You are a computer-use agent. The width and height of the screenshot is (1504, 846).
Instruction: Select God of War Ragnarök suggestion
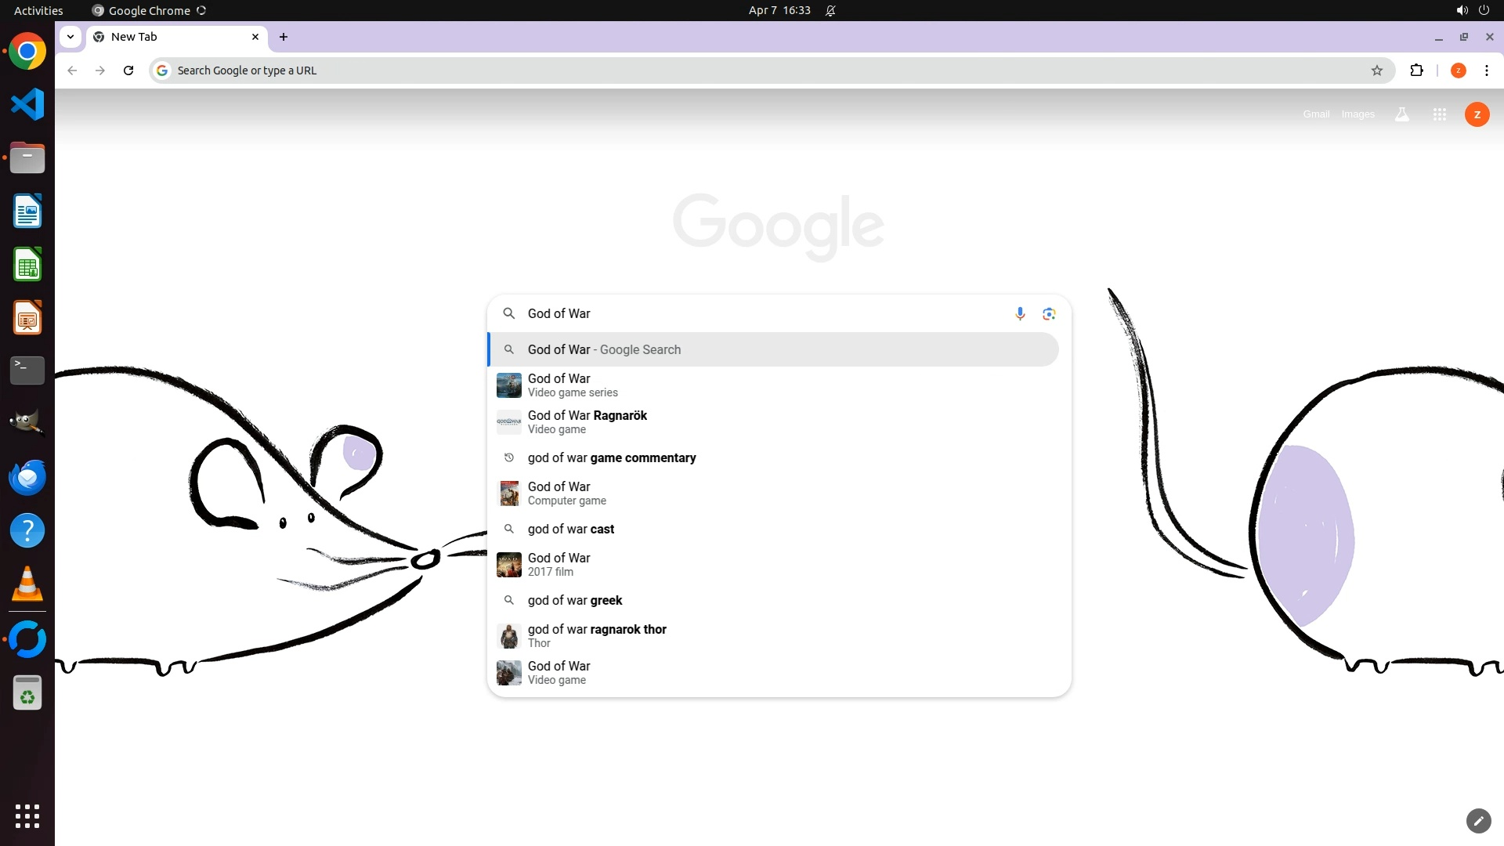[x=587, y=421]
